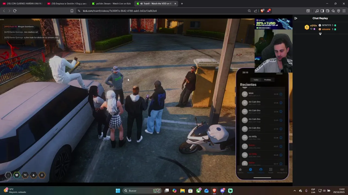Toggle the browser sidebar panel
The image size is (348, 195).
tap(322, 11)
